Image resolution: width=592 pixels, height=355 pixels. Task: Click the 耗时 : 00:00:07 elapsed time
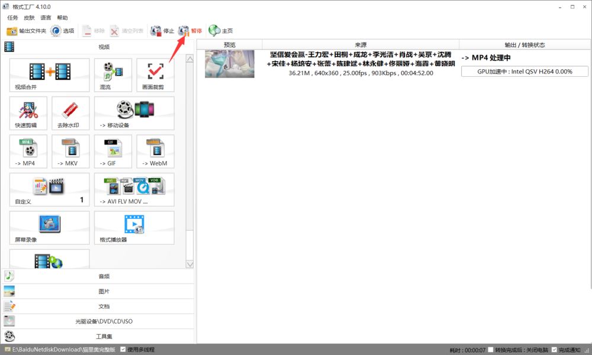point(468,350)
